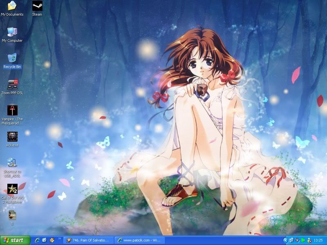The width and height of the screenshot is (327, 245).
Task: Launch Internet Explorer from Quick Launch
Action: [x=38, y=241]
